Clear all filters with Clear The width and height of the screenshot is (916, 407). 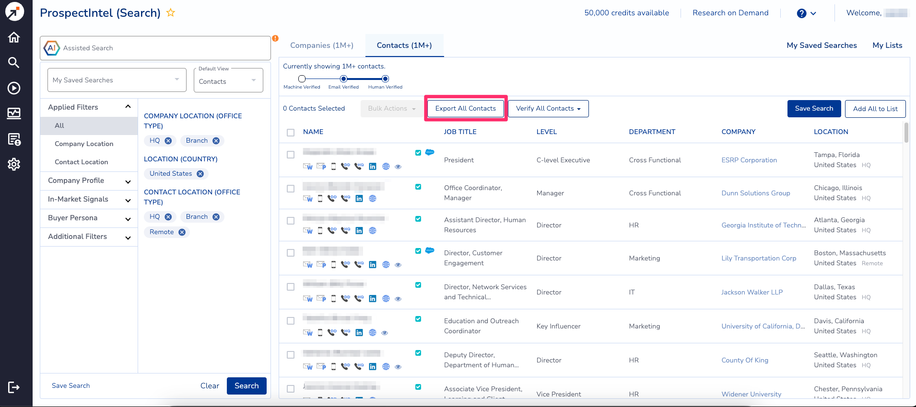[x=210, y=386]
